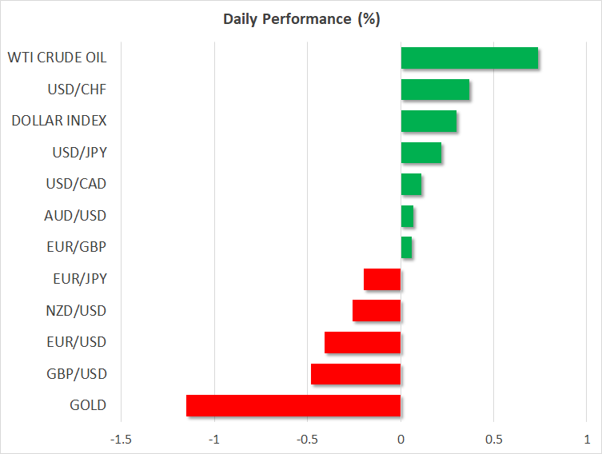This screenshot has height=454, width=602.
Task: Click the NZD/USD red bar
Action: 377,311
